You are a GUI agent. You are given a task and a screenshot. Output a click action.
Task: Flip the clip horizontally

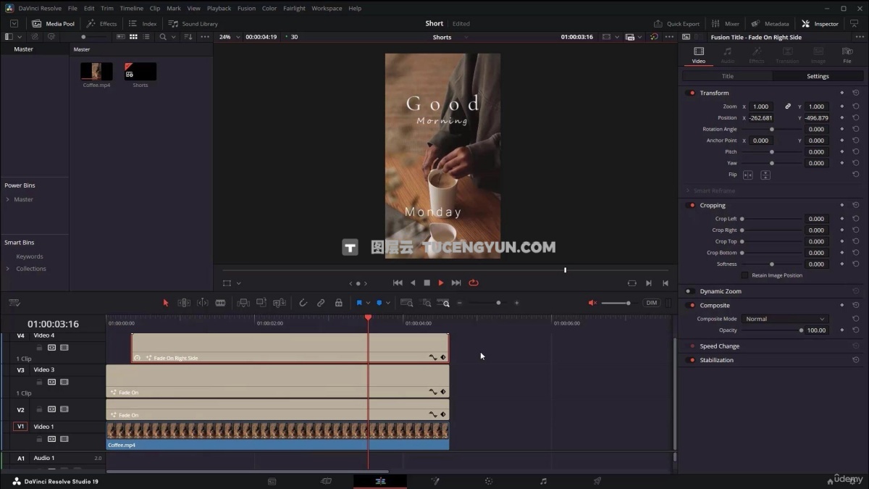748,175
